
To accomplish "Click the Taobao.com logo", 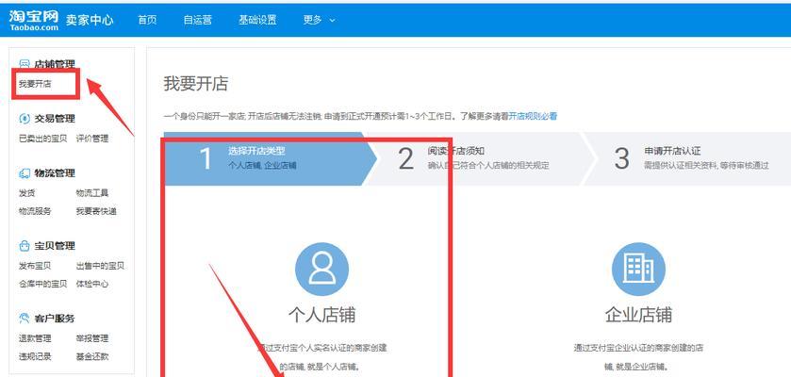I will [x=34, y=20].
